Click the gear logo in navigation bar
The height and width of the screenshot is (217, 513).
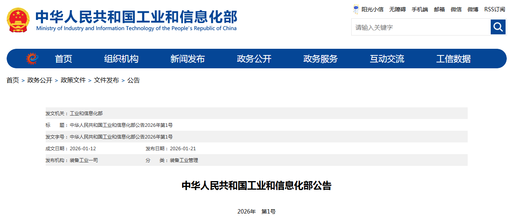[32, 59]
